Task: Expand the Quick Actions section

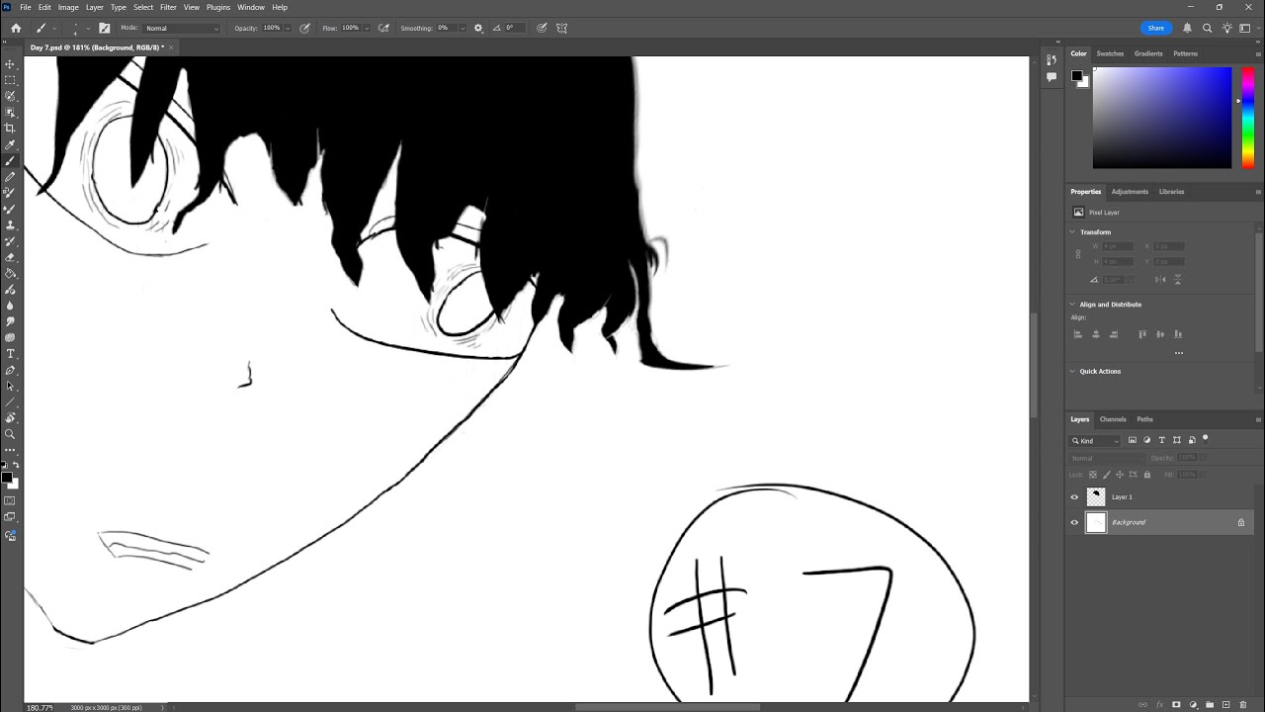Action: [x=1073, y=372]
